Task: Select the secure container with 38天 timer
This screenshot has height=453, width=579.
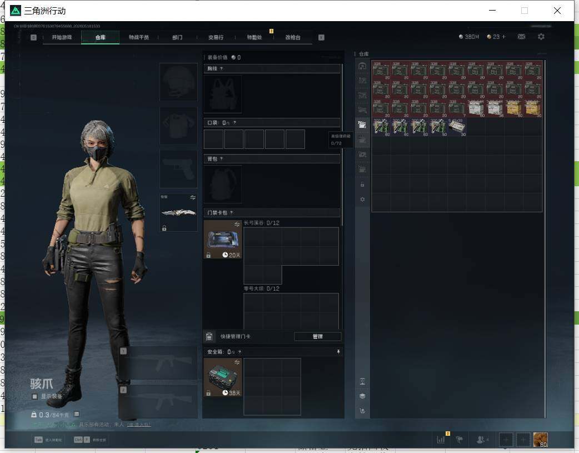Action: (223, 377)
